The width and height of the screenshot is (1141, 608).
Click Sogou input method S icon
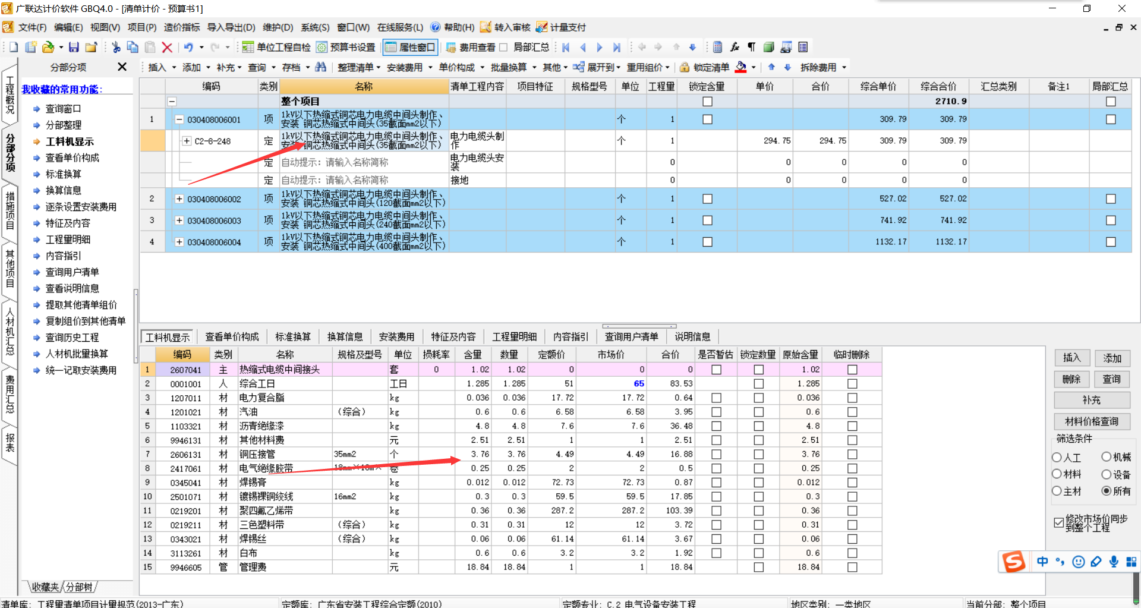1014,562
